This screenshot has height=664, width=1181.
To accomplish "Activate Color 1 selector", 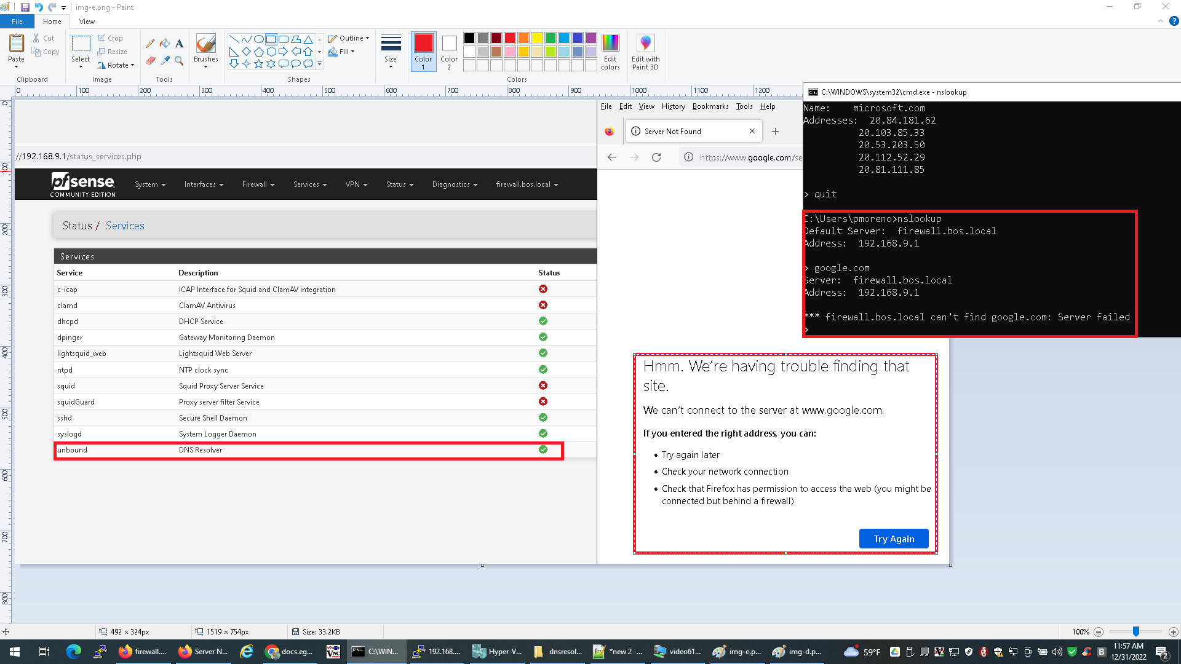I will point(423,52).
